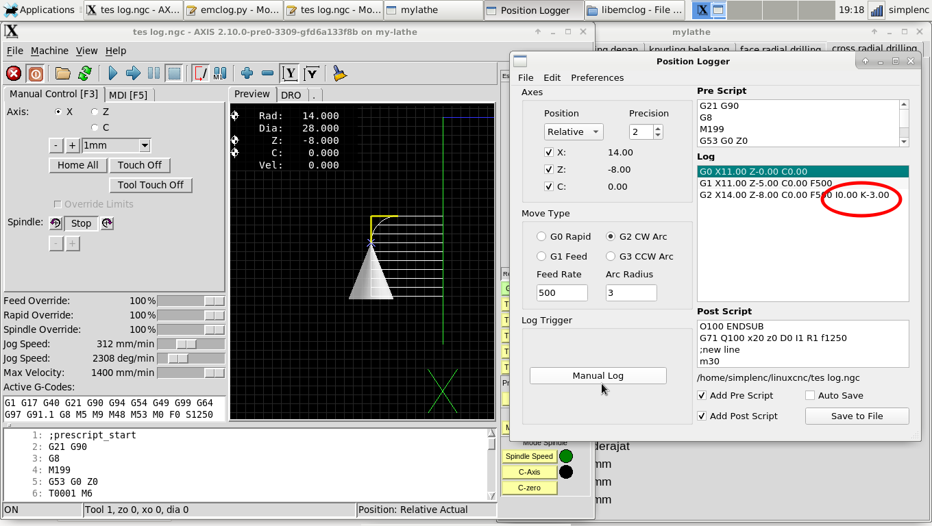Uncheck the X: axis checkbox in Position Logger

[549, 153]
